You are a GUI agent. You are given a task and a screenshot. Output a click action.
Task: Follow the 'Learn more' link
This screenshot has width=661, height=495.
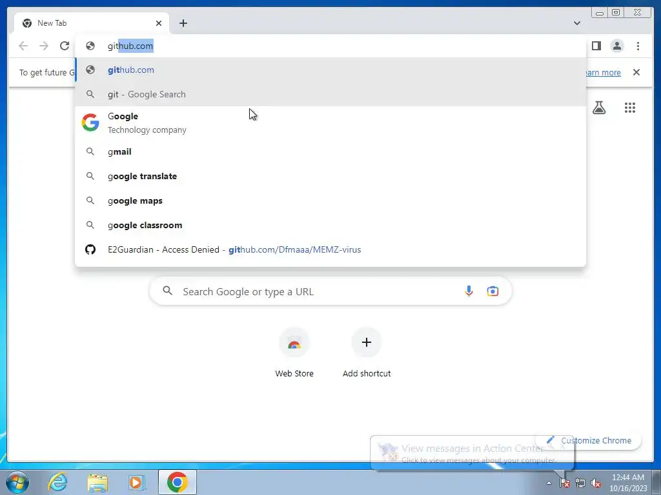604,72
